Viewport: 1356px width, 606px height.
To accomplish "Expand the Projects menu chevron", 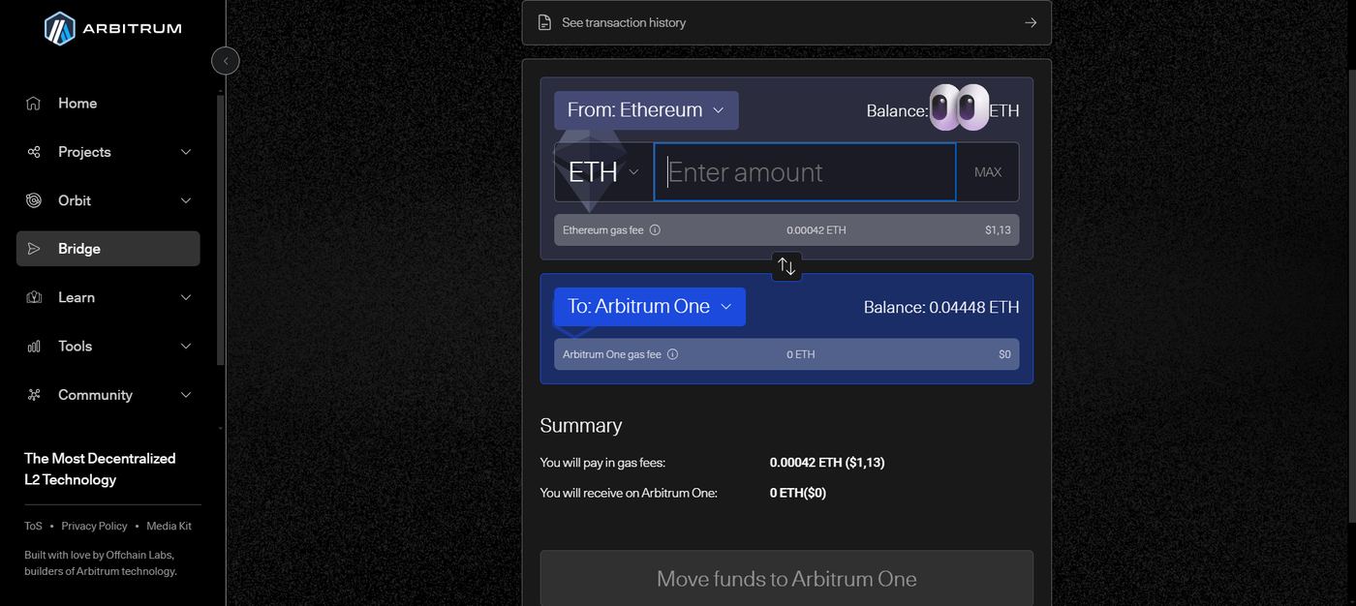I will pyautogui.click(x=186, y=152).
